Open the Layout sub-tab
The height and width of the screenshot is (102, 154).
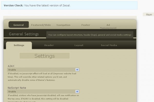click(79, 45)
